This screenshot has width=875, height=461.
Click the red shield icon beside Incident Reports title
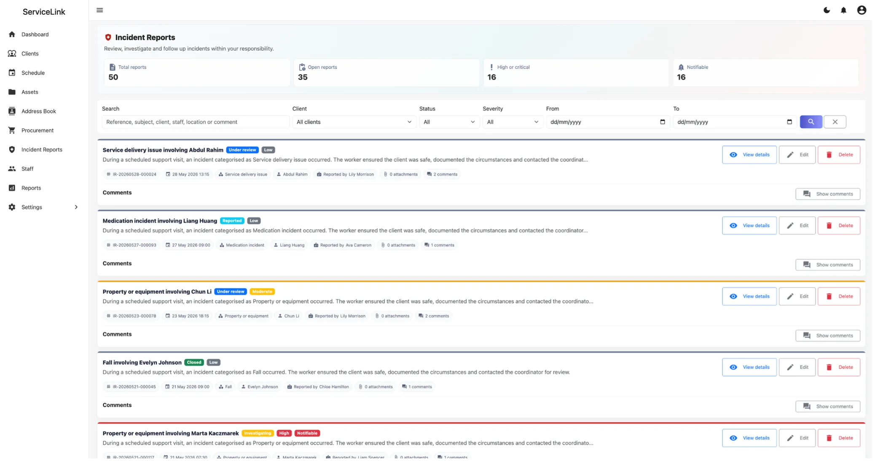(x=108, y=37)
